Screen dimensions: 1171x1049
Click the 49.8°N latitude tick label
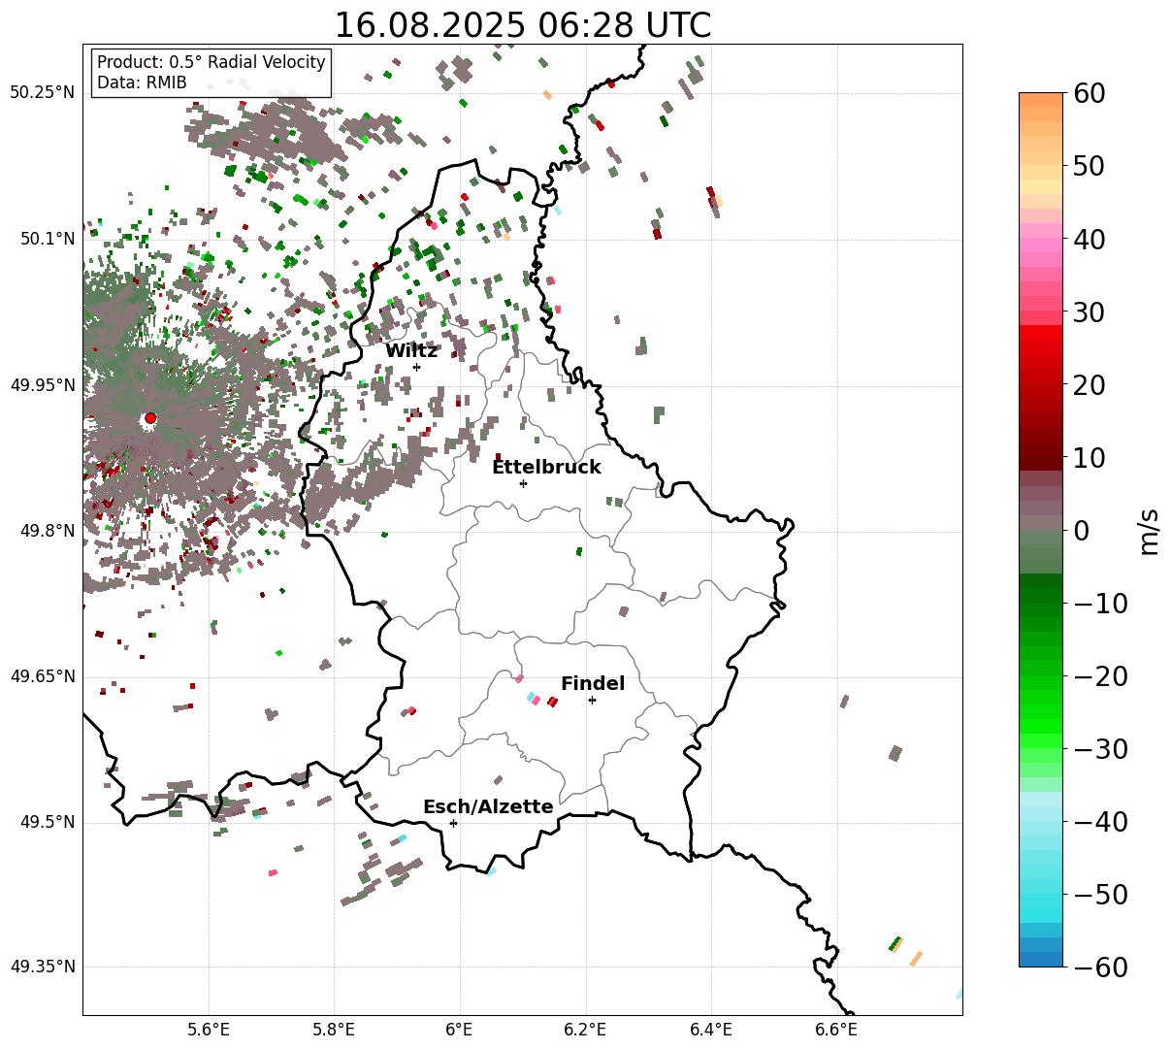pos(47,531)
